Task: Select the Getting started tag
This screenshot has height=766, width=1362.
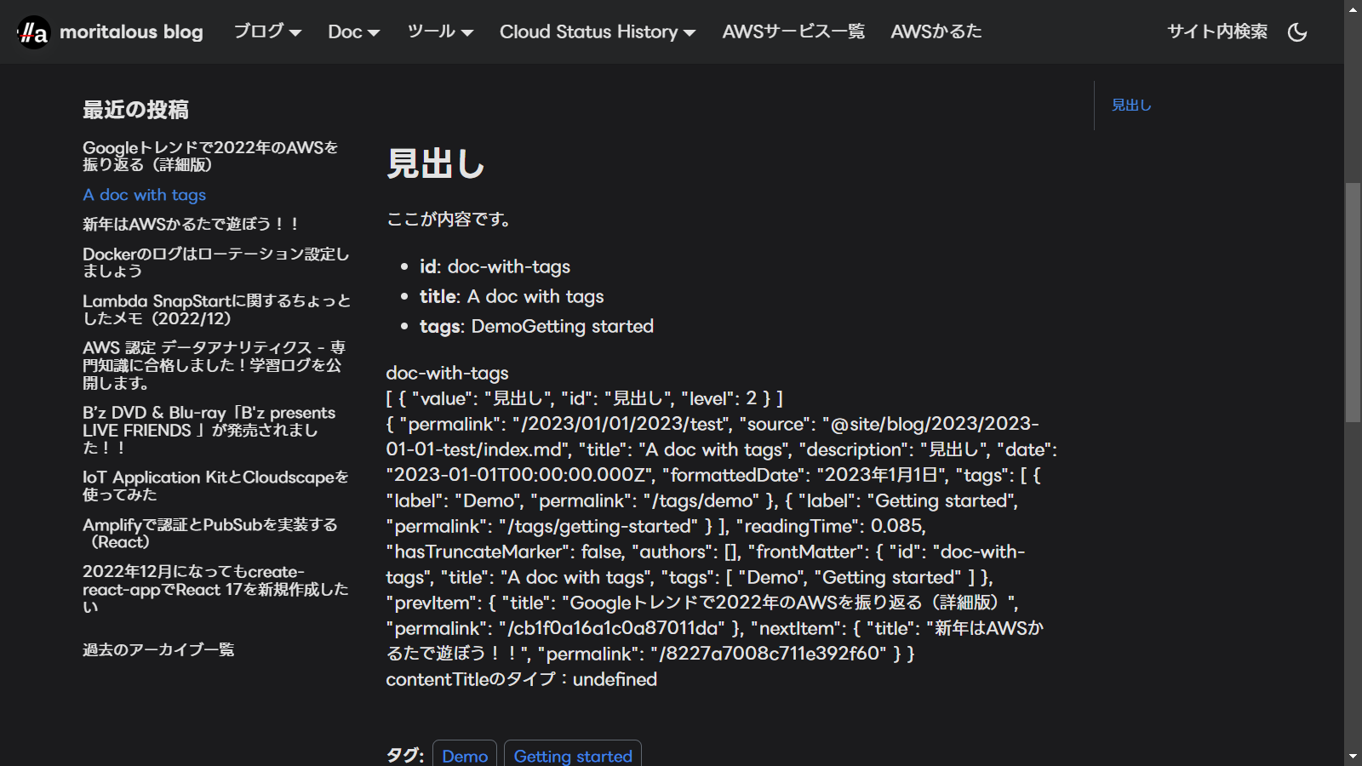Action: [573, 755]
